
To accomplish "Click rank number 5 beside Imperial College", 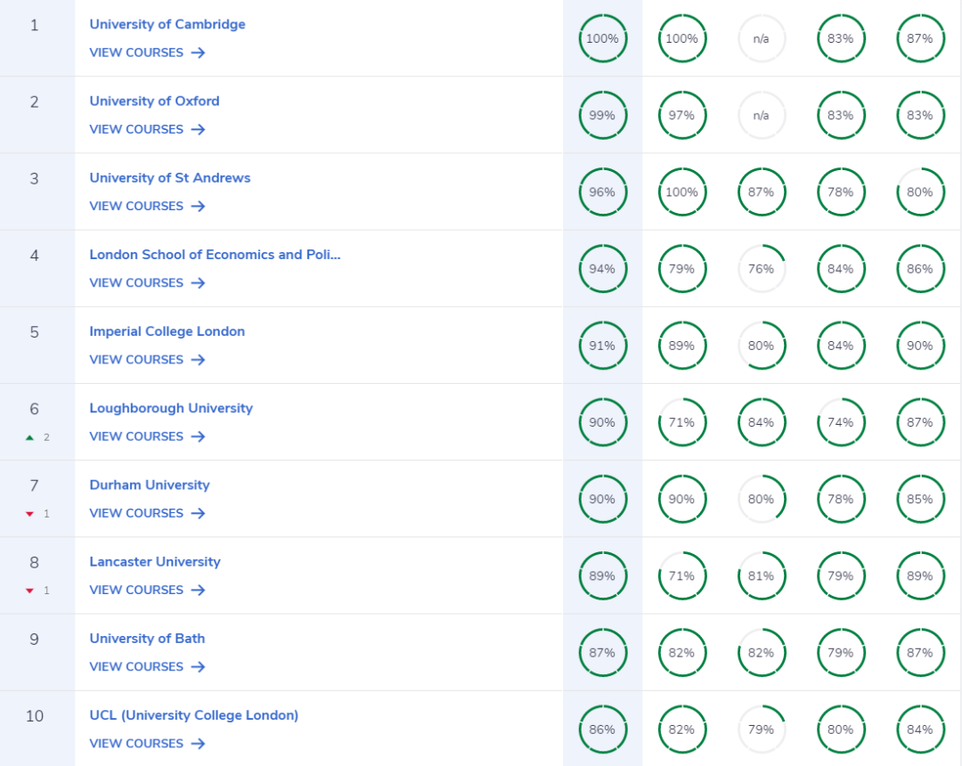I will pos(35,332).
